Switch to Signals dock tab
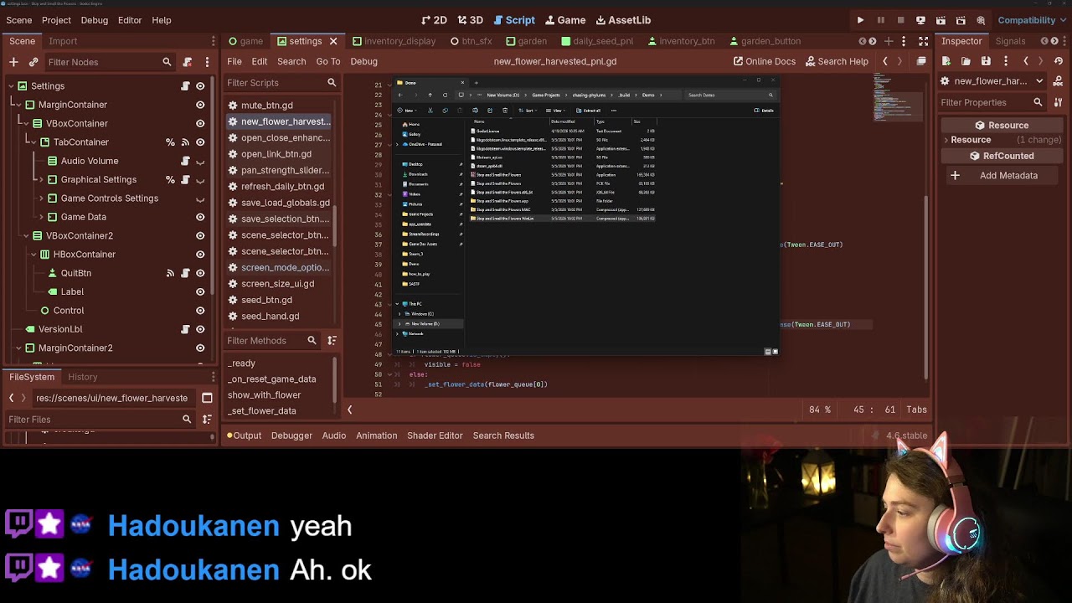 (1010, 41)
